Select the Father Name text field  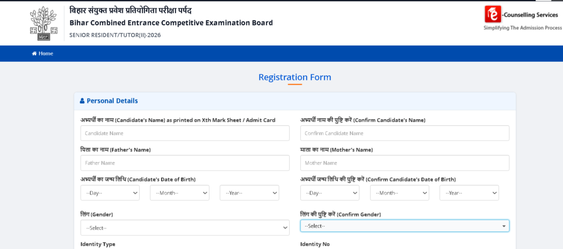(185, 163)
